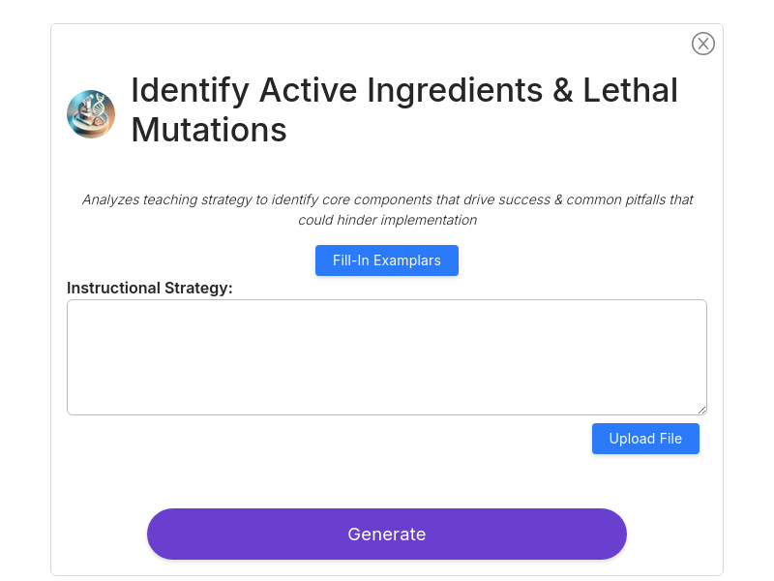The height and width of the screenshot is (581, 774).
Task: Click the Instructional Strategy label
Action: (x=150, y=288)
